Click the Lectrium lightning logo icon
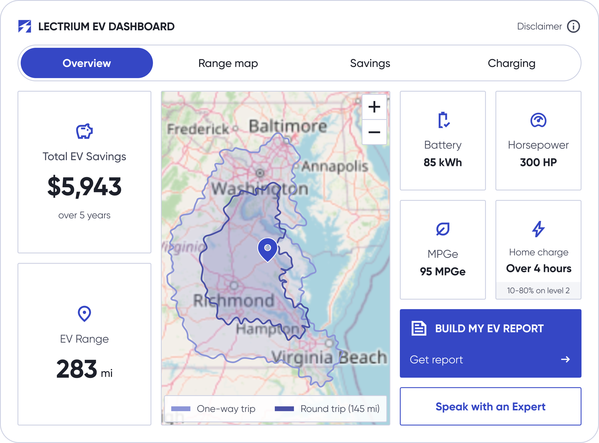This screenshot has height=443, width=599. click(25, 26)
